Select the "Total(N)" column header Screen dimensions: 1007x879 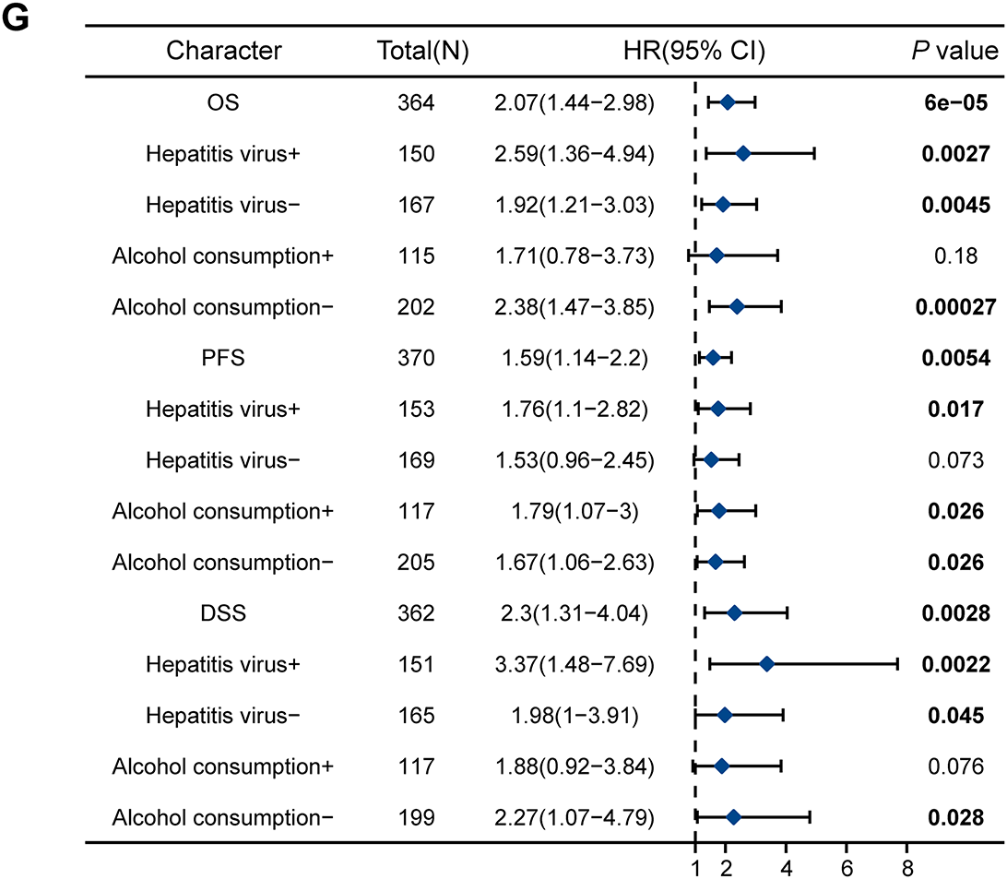click(x=424, y=51)
